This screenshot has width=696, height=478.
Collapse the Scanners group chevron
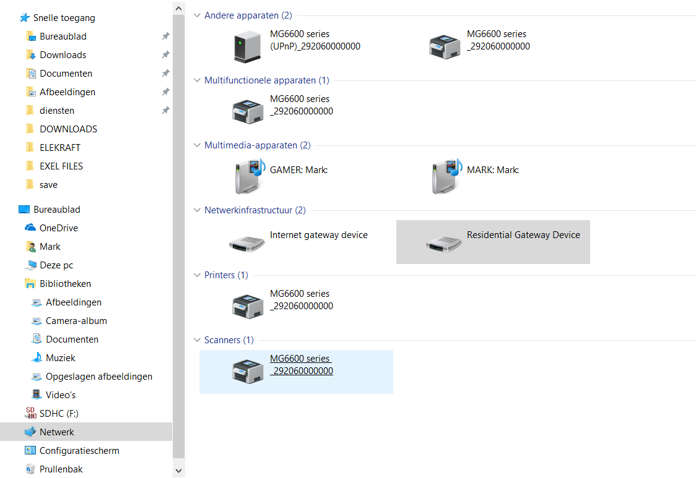tap(197, 340)
